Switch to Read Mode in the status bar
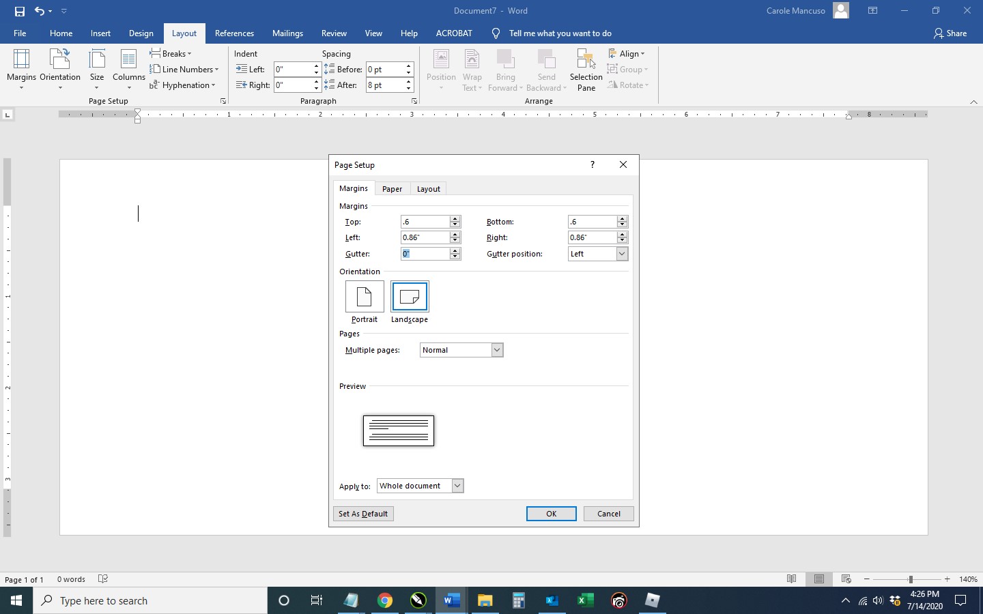This screenshot has height=614, width=983. pos(792,579)
